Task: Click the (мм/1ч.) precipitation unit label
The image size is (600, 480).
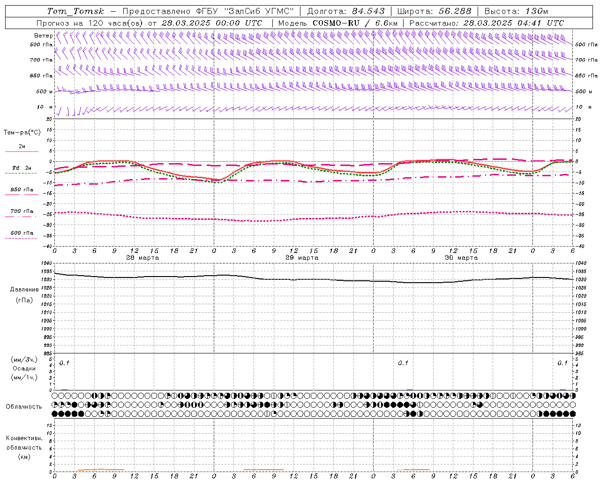Action: (24, 377)
